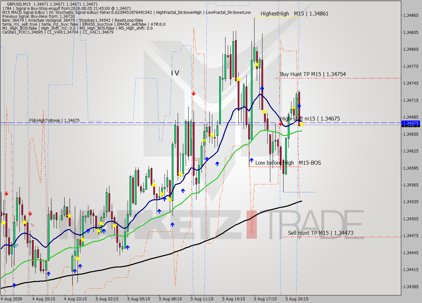Click the Previous Signal Buy-New line
This screenshot has width=422, height=303.
(38, 16)
